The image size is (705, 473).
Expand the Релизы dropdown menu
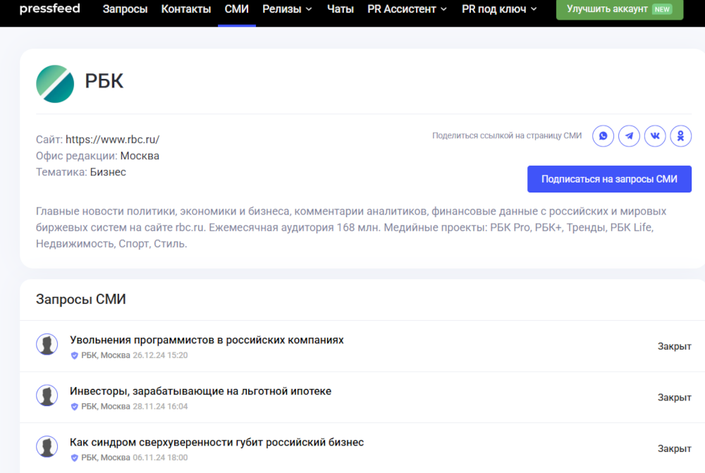(288, 9)
